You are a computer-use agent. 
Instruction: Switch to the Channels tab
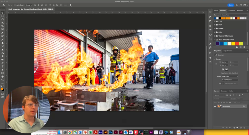224,91
